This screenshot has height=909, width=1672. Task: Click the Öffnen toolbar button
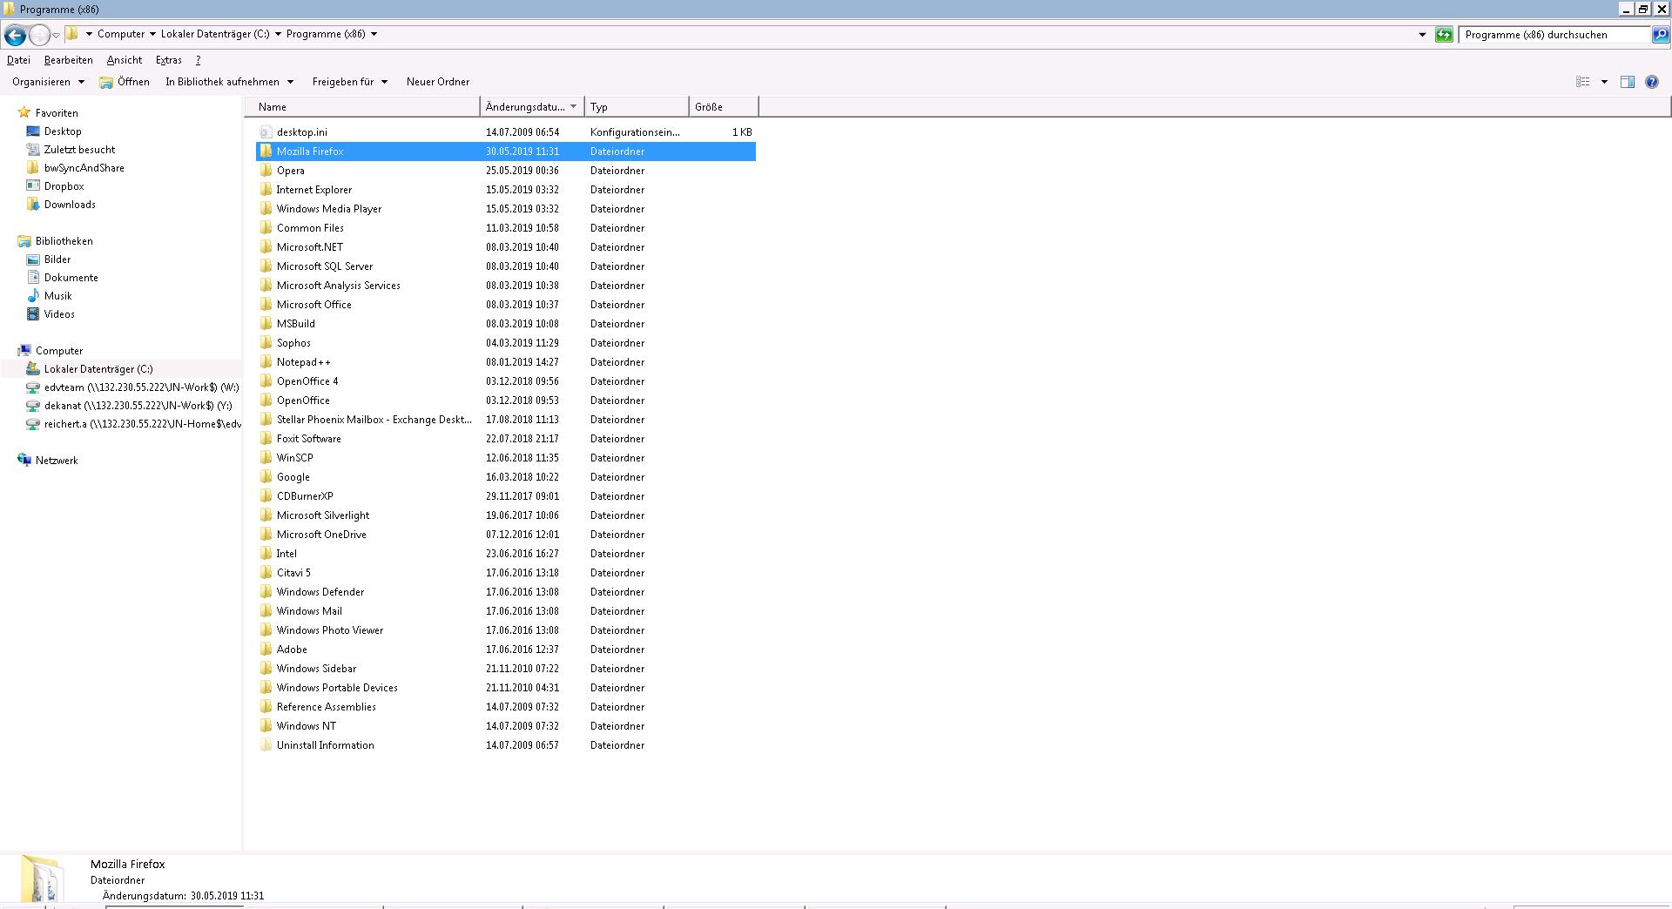coord(125,82)
